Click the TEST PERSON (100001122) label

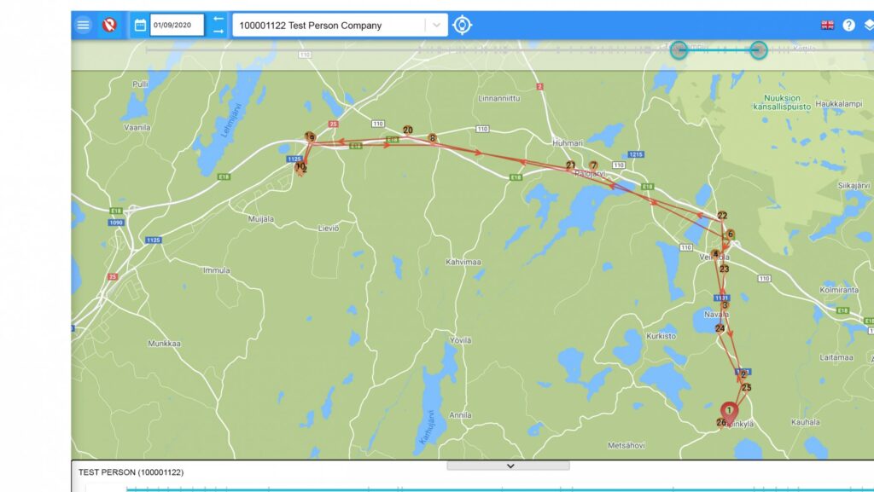point(131,472)
